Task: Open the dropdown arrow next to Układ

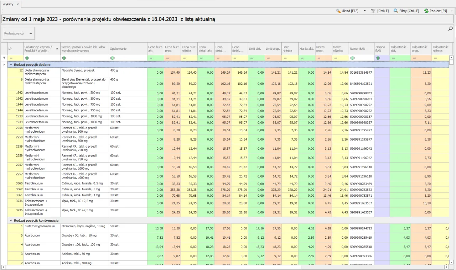Action: 365,11
